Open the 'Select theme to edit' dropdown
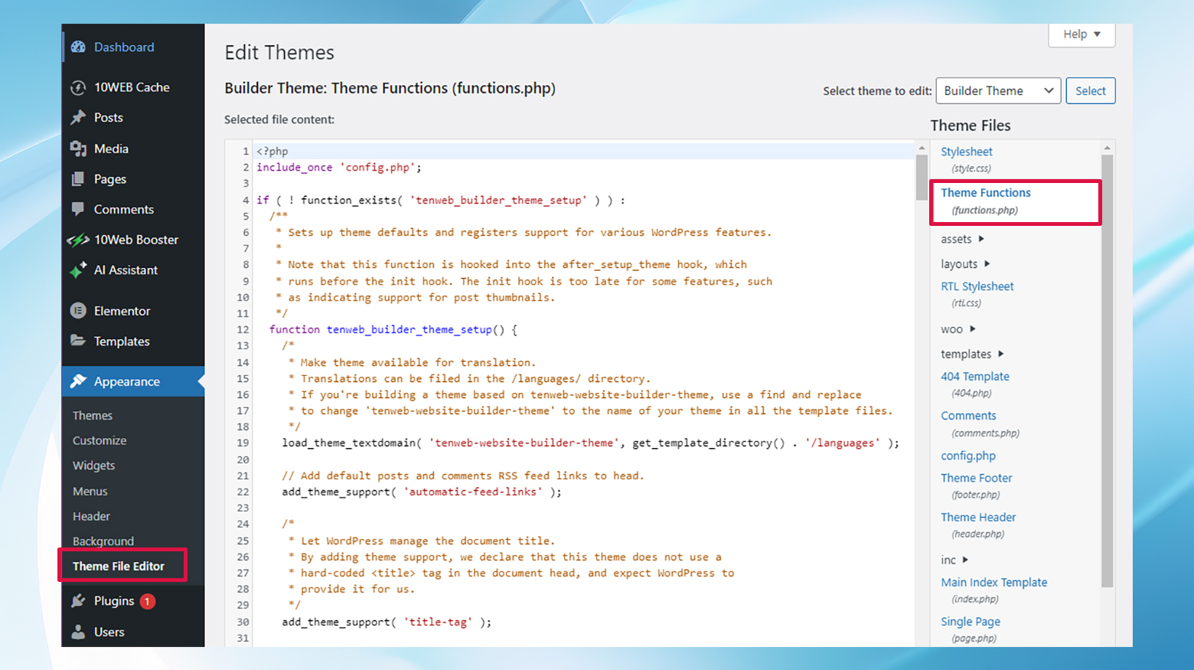The image size is (1194, 670). coord(998,90)
